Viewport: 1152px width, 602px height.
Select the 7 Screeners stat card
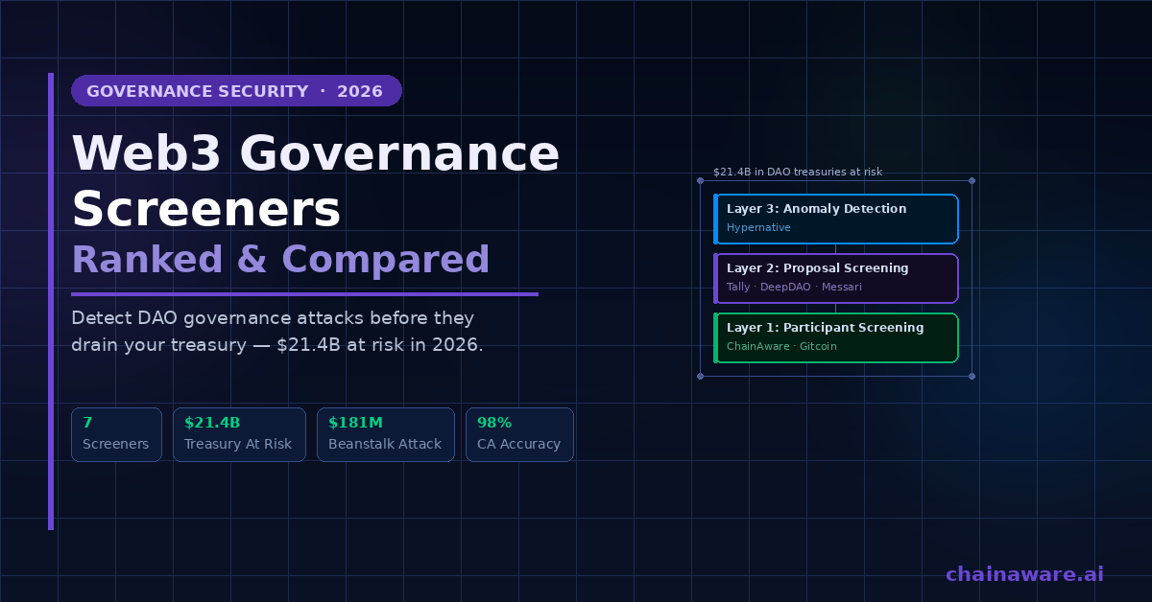116,434
